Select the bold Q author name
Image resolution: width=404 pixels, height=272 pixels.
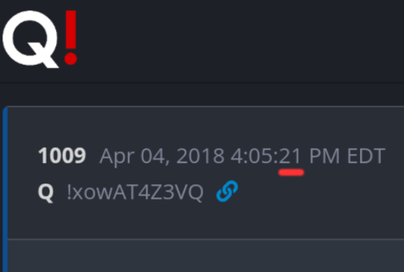click(x=46, y=192)
